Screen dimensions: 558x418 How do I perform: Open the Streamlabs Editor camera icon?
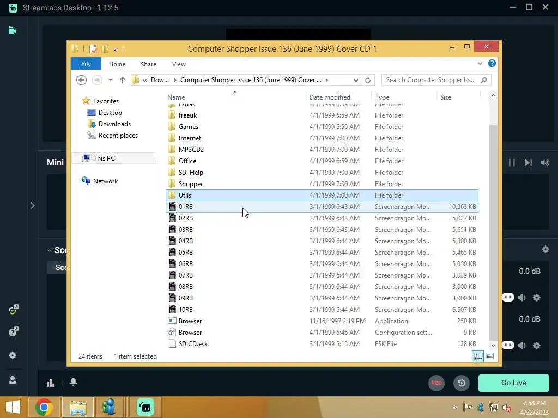coord(13,30)
